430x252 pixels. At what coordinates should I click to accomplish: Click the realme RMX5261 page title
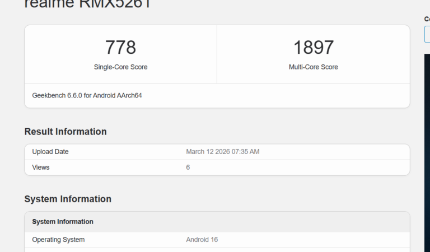[x=87, y=4]
